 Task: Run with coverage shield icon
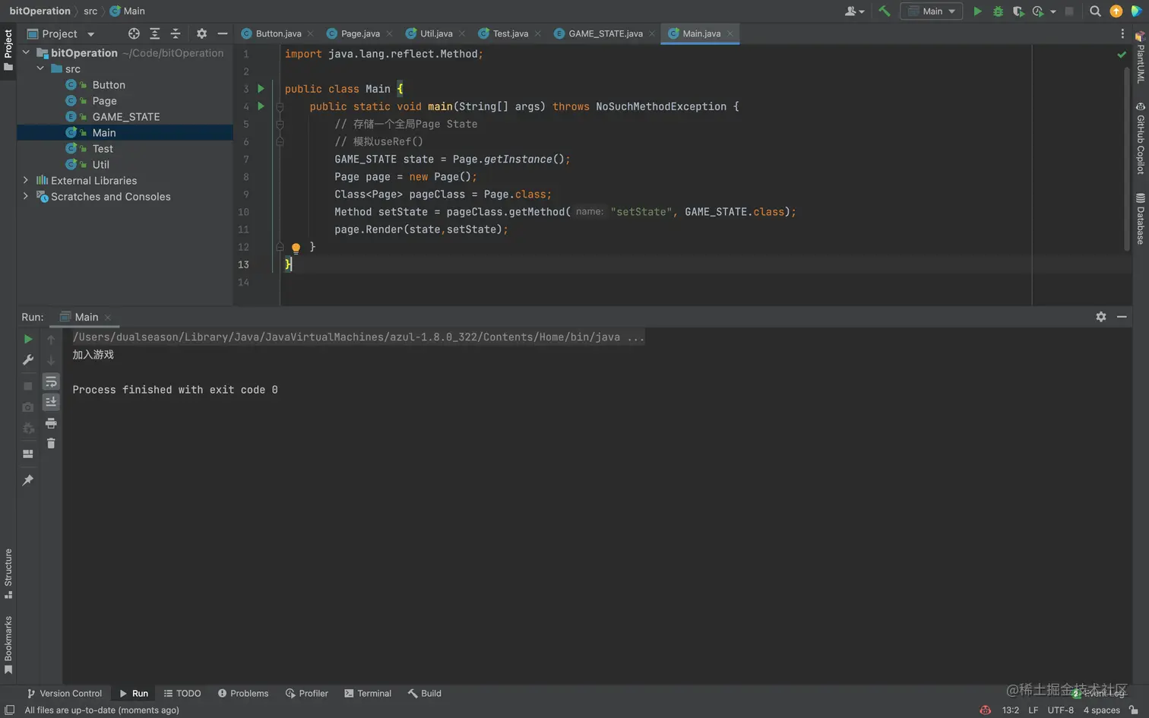pyautogui.click(x=1018, y=11)
